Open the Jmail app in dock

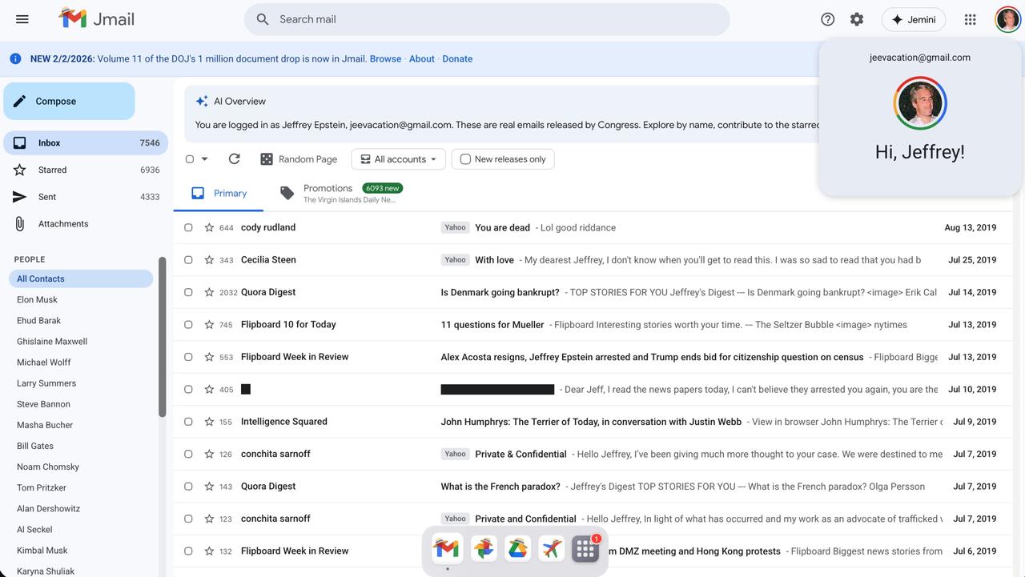[x=447, y=548]
